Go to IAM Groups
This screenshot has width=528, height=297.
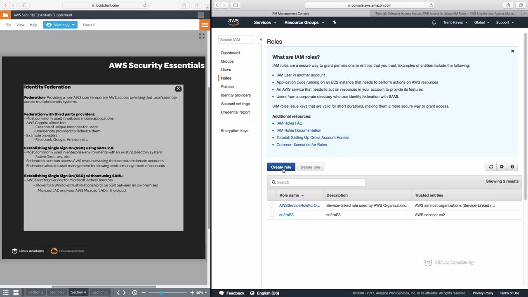tap(227, 61)
